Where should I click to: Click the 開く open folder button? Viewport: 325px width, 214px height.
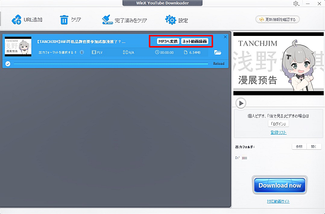pos(314,147)
